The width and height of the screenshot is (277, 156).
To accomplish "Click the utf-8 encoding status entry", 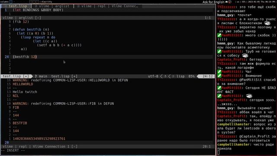I will (x=153, y=76).
